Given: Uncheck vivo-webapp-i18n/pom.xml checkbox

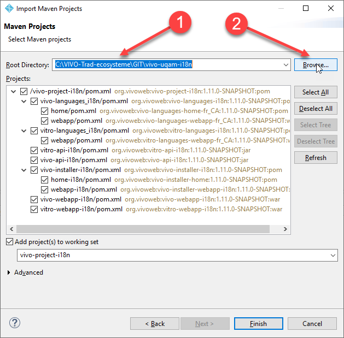Looking at the screenshot, I should click(x=34, y=199).
